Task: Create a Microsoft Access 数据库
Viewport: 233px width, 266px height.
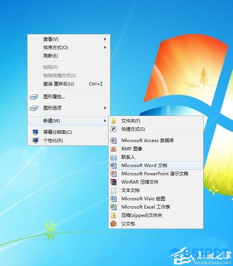Action: [156, 140]
